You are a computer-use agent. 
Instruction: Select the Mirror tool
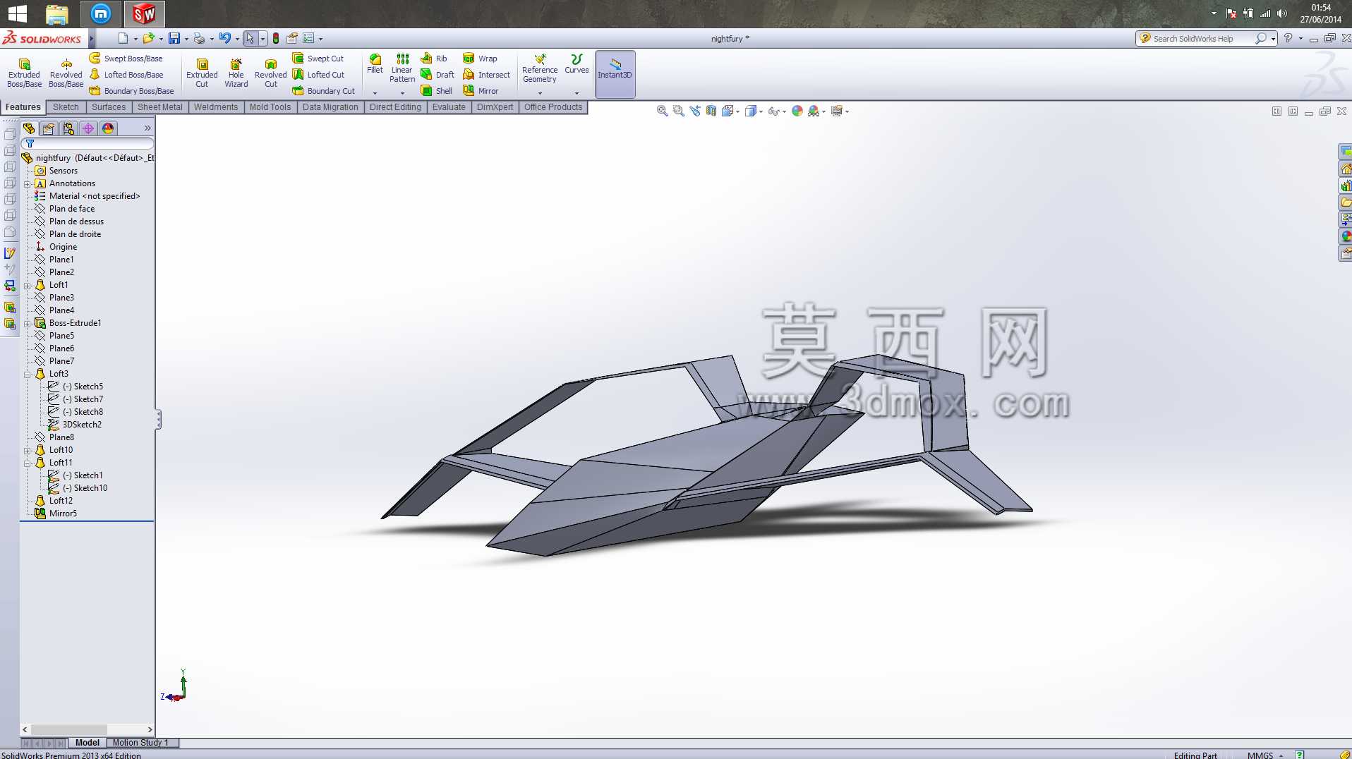point(481,91)
